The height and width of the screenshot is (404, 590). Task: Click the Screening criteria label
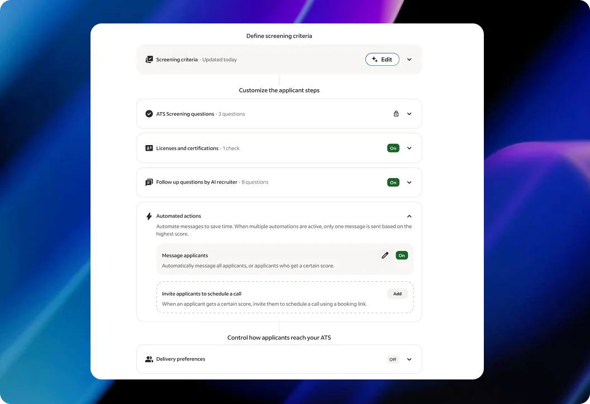[x=177, y=59]
